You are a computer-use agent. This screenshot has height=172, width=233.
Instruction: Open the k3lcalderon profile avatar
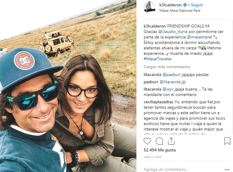(x=150, y=8)
